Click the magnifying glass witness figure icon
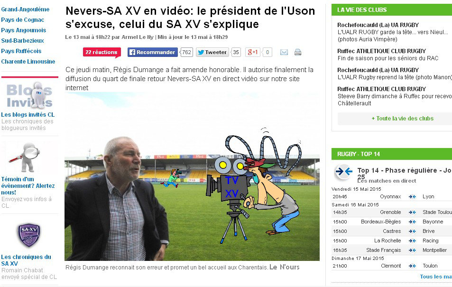The height and width of the screenshot is (287, 452). [25, 157]
